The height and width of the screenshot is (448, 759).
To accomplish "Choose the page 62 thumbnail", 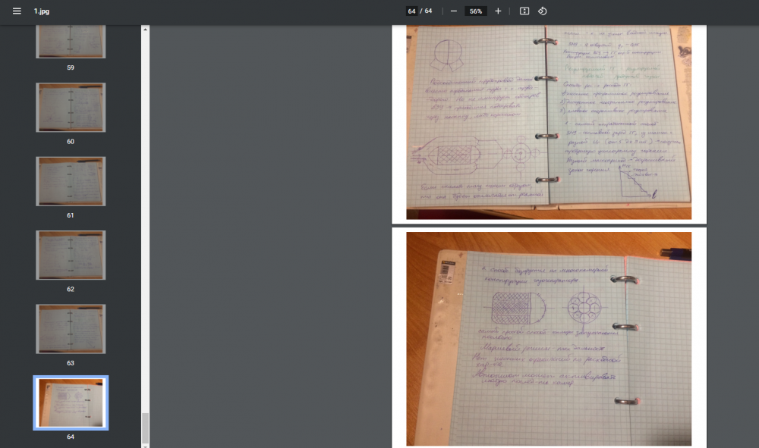I will tap(71, 255).
